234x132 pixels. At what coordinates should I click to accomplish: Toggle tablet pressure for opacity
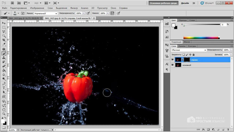[x=88, y=13]
